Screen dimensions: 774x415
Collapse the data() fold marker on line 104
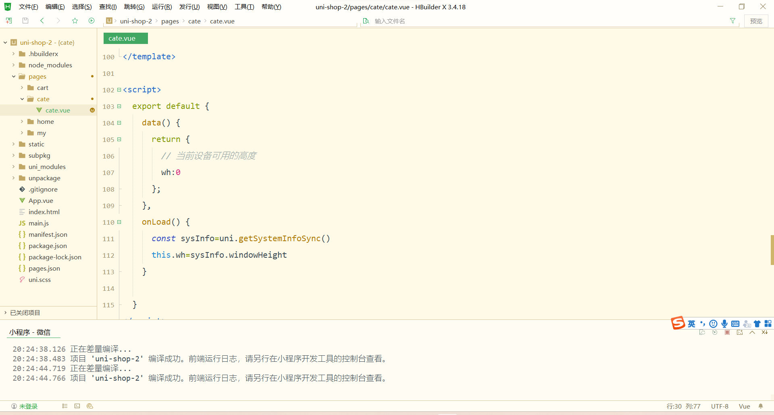pos(119,123)
